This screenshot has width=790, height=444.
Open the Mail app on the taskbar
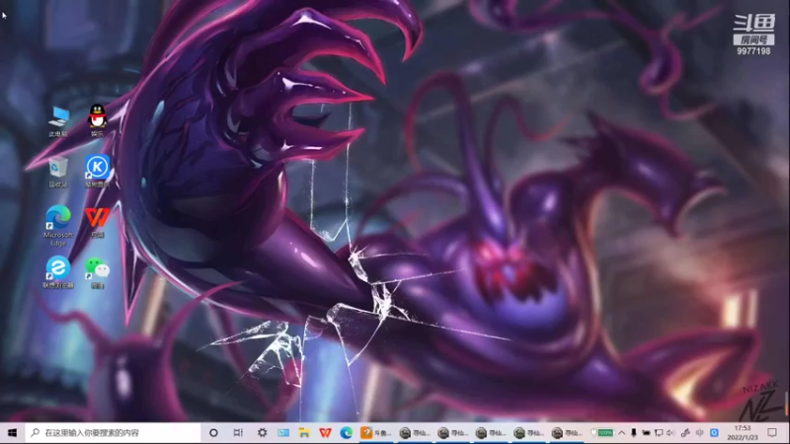tap(283, 433)
